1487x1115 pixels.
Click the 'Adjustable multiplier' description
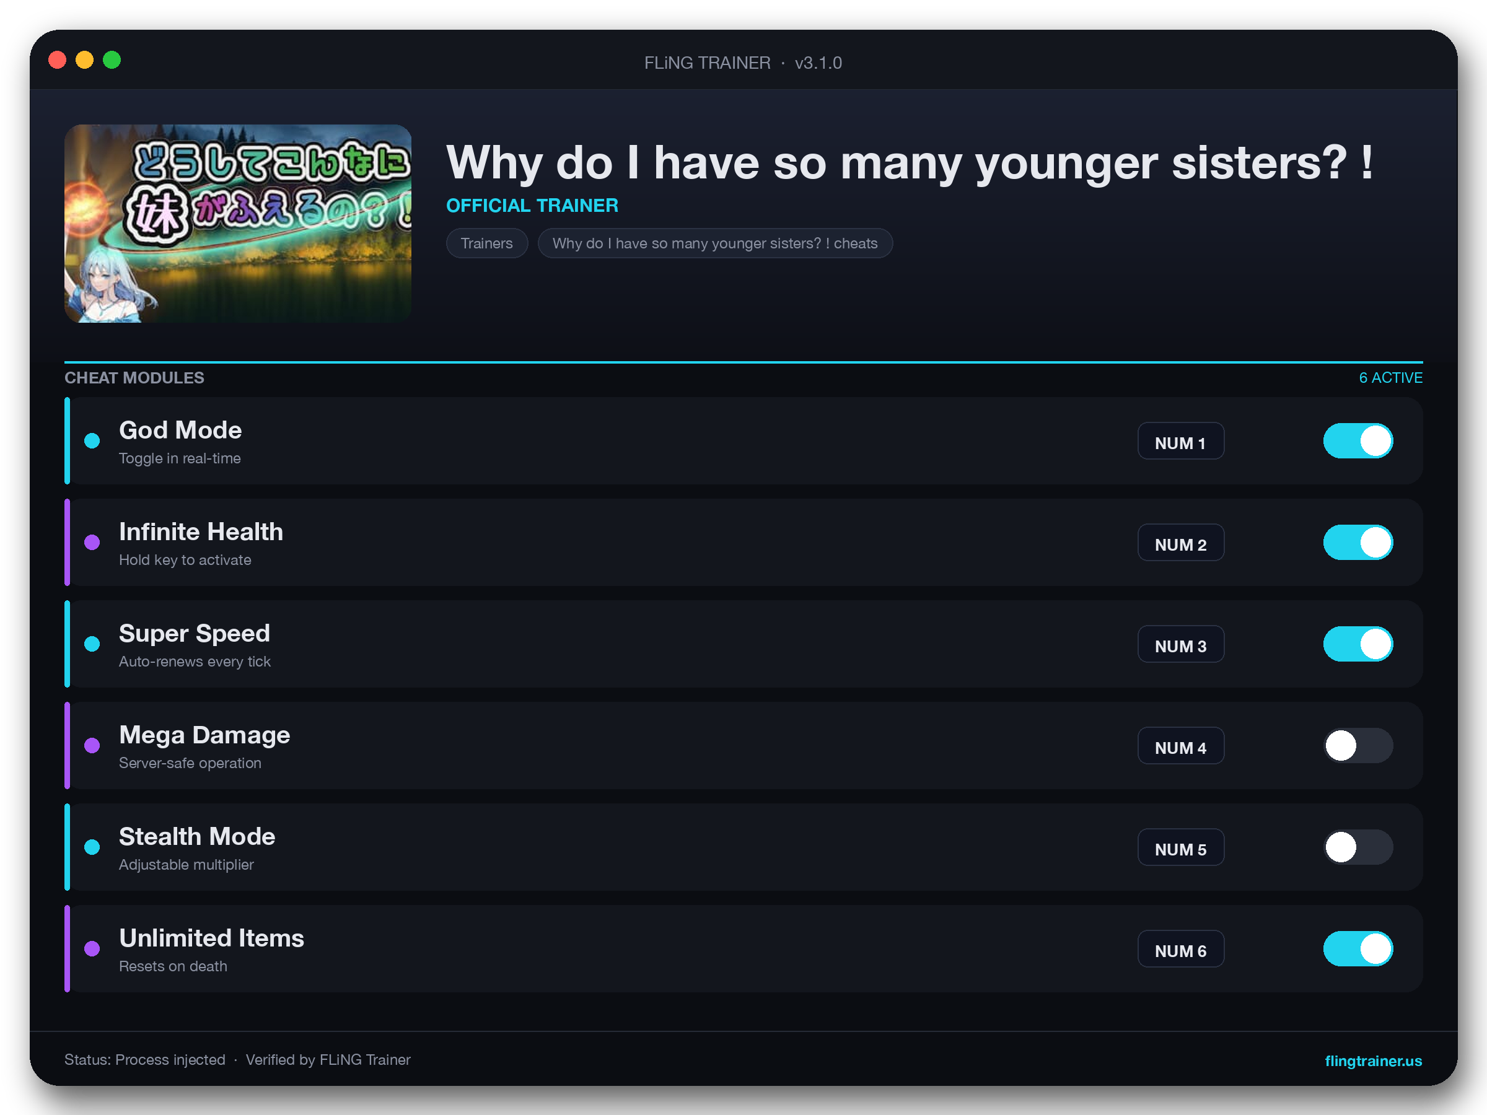186,864
